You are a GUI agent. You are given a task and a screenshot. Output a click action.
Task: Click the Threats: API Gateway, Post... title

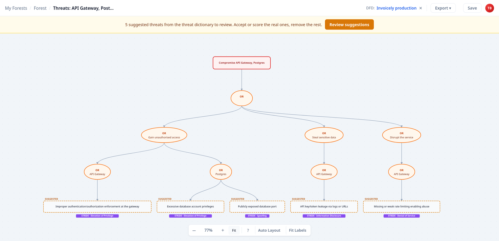pos(83,8)
